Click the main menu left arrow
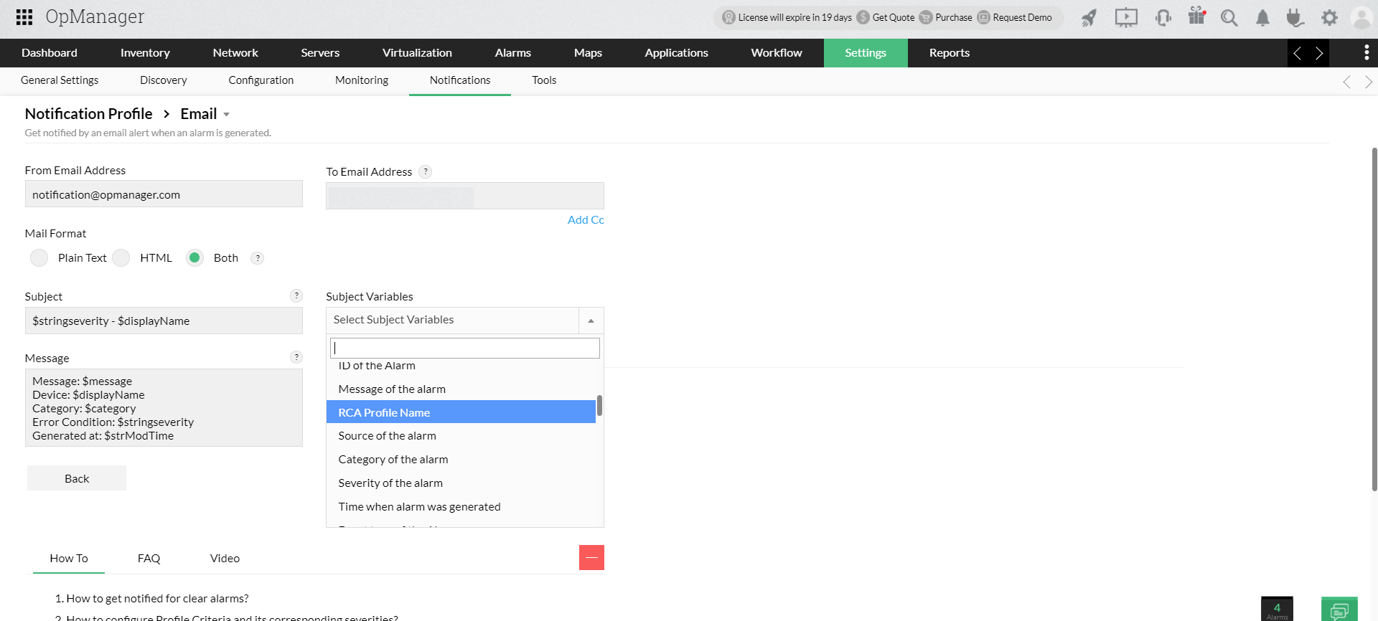Viewport: 1378px width, 621px height. pos(1297,53)
